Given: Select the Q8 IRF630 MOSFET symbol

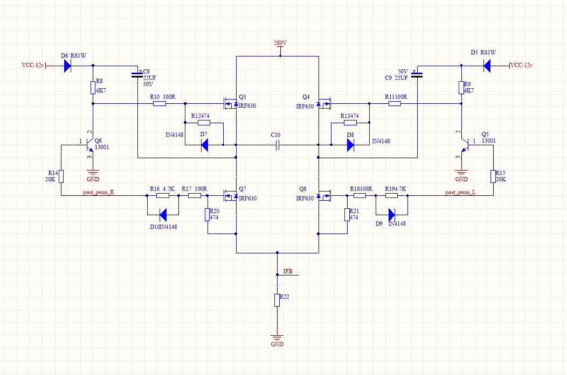Looking at the screenshot, I should pos(323,196).
